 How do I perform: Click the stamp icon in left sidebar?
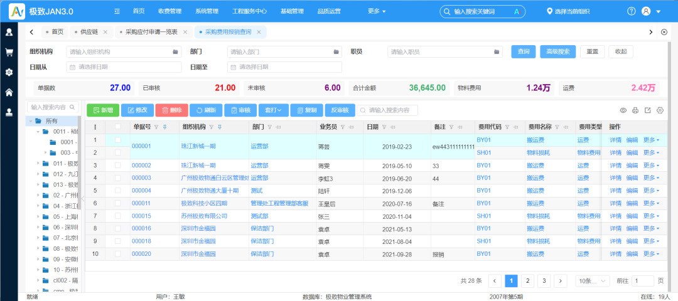[x=9, y=112]
